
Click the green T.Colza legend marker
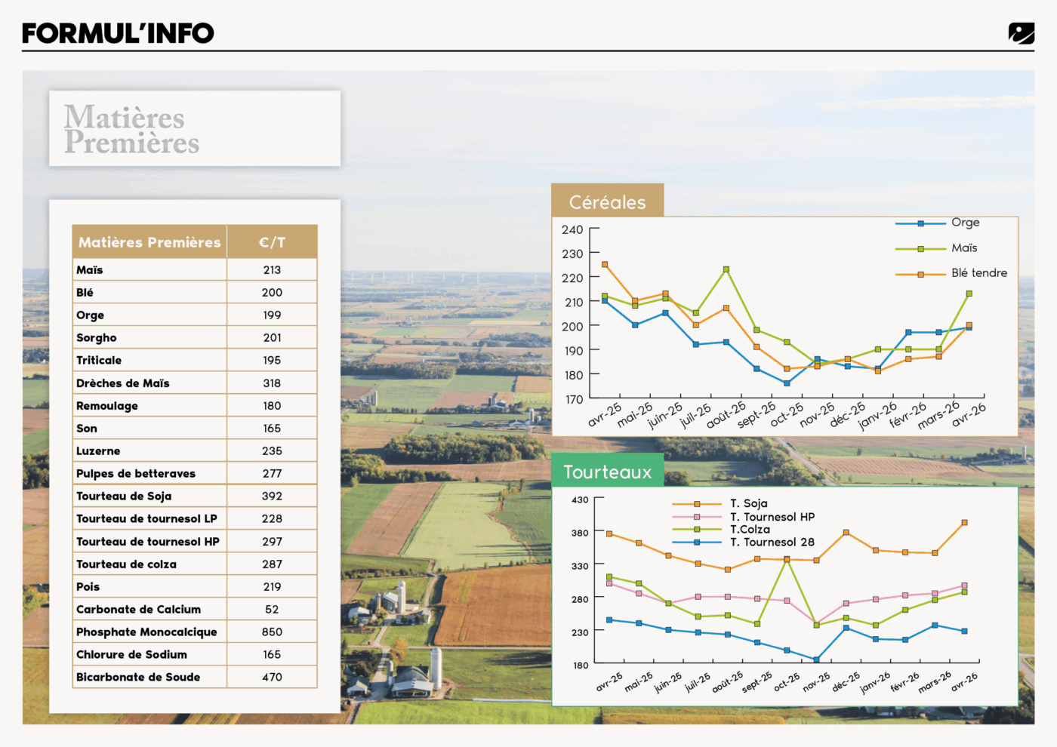click(697, 530)
